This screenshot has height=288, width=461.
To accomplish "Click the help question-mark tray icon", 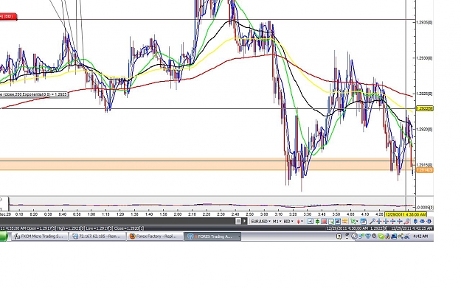I will 339,236.
